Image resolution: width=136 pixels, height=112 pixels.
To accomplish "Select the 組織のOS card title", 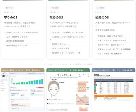I will [x=102, y=18].
